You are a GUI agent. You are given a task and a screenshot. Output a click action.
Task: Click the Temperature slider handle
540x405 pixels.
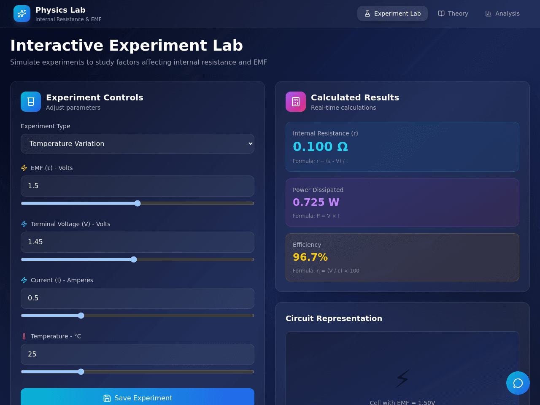tap(81, 372)
